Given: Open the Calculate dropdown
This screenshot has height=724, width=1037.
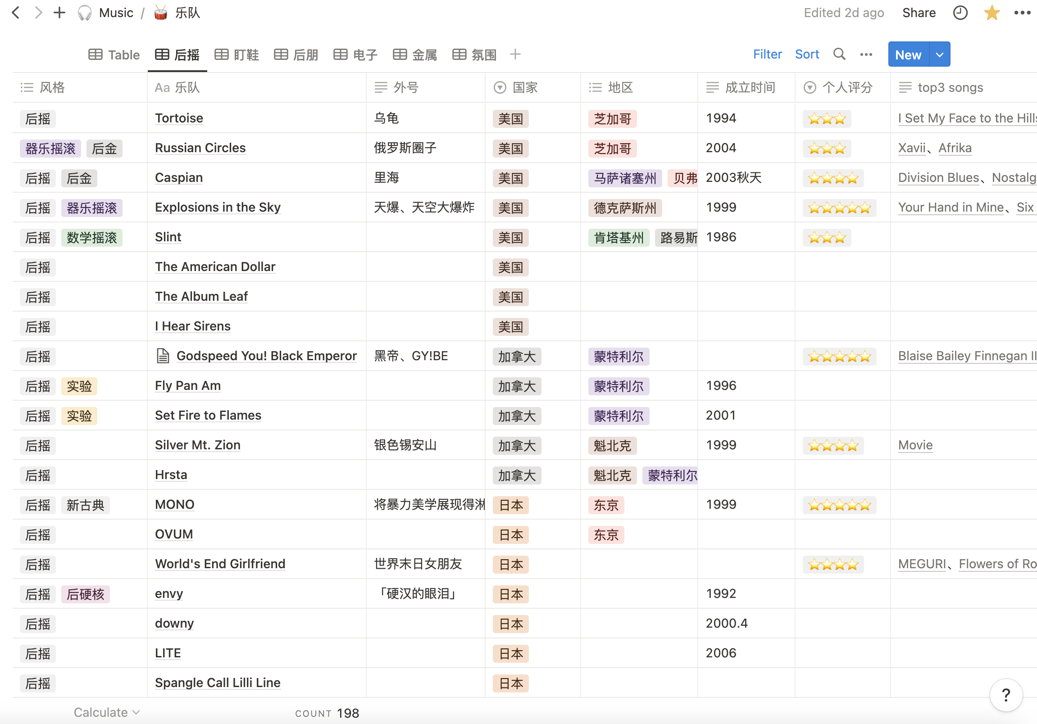Looking at the screenshot, I should (107, 712).
